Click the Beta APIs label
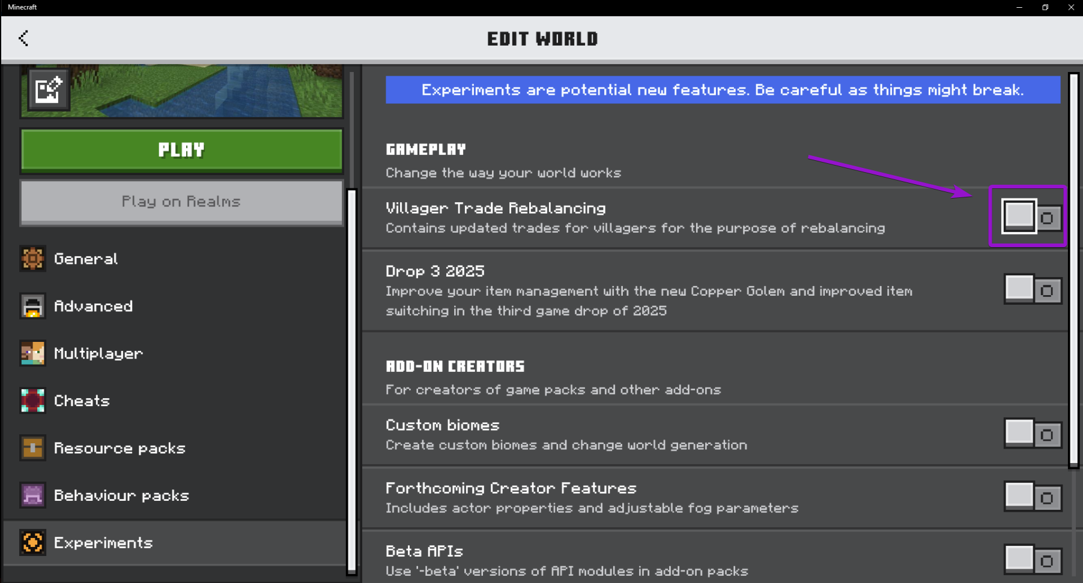 [x=424, y=551]
